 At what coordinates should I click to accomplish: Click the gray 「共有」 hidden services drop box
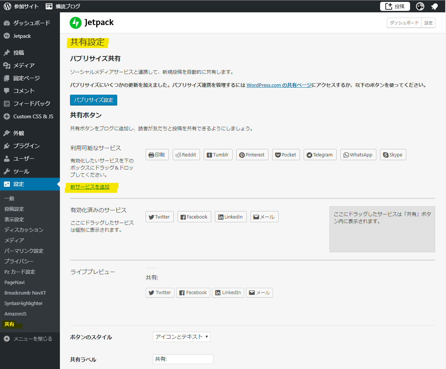click(382, 229)
